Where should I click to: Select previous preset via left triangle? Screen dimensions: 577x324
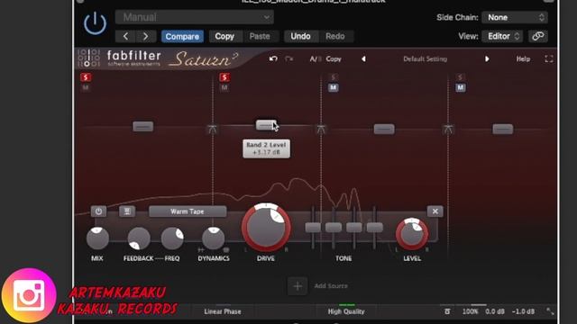pos(363,58)
